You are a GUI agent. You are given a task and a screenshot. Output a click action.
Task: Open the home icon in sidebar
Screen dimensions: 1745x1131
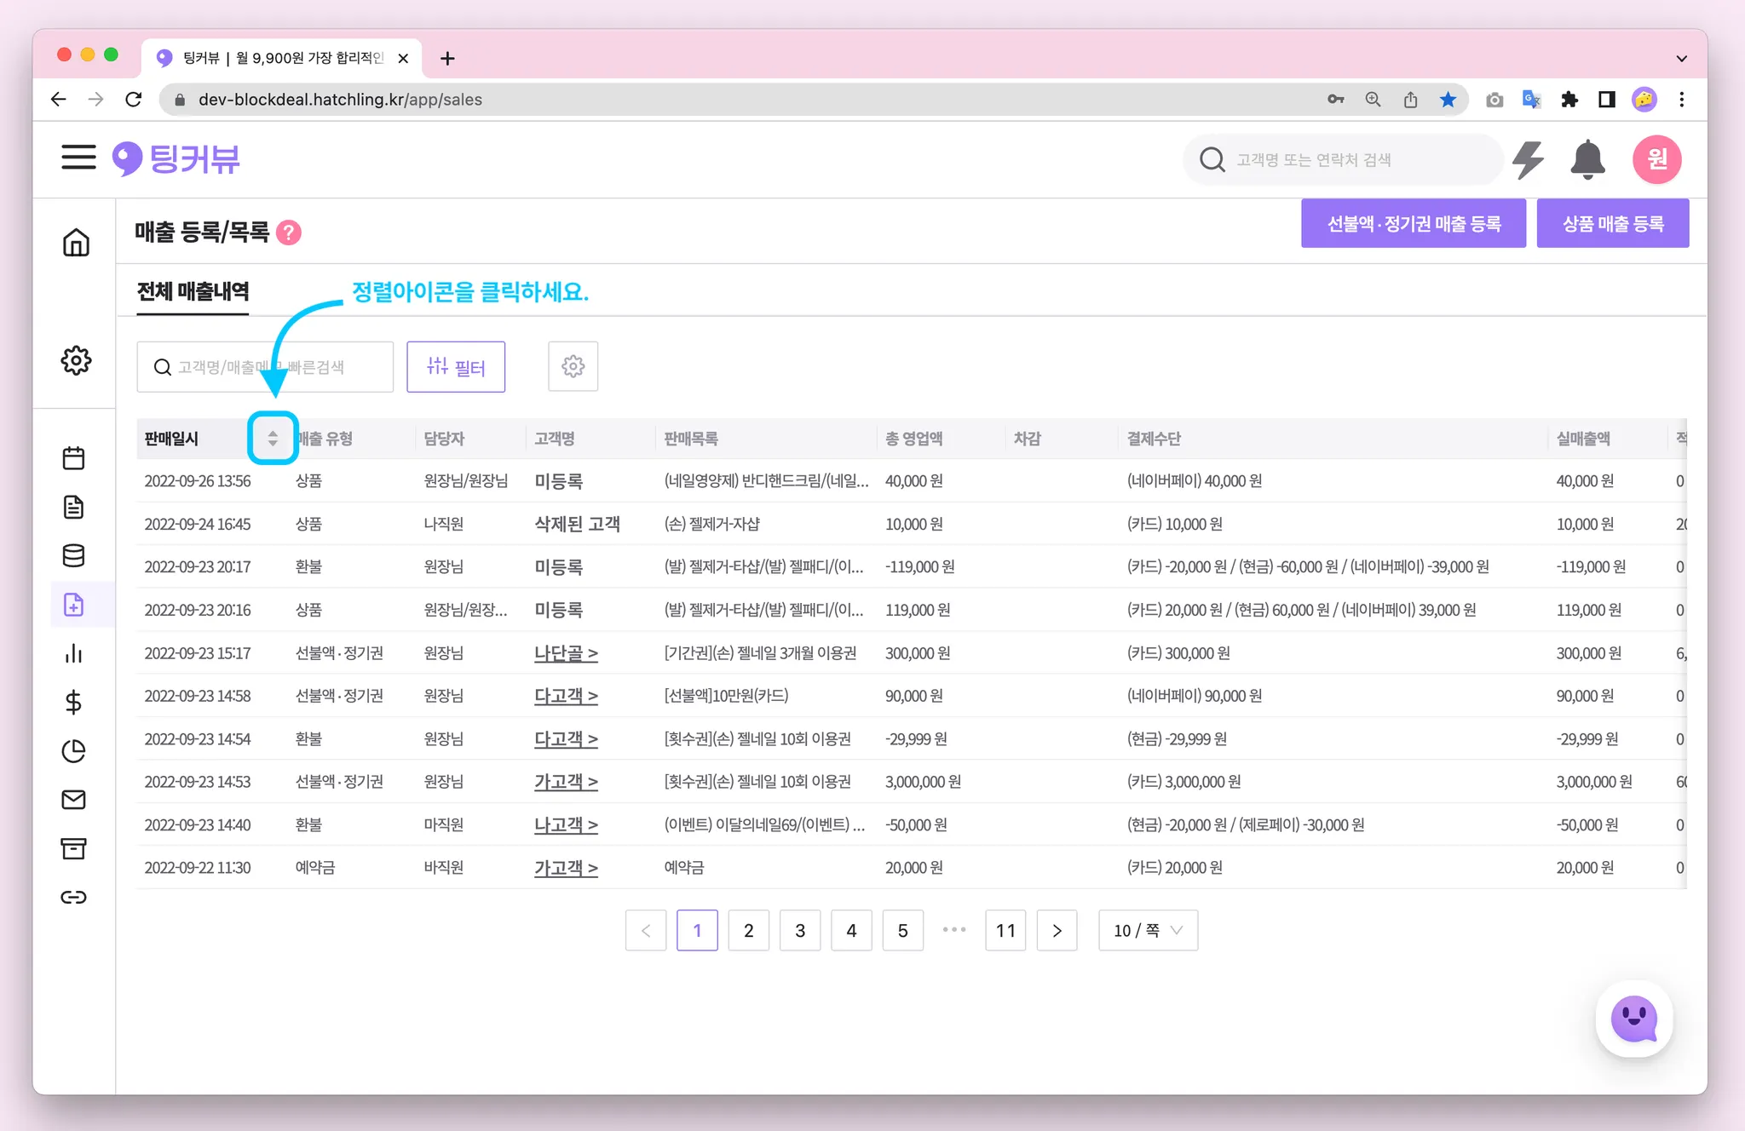(76, 243)
